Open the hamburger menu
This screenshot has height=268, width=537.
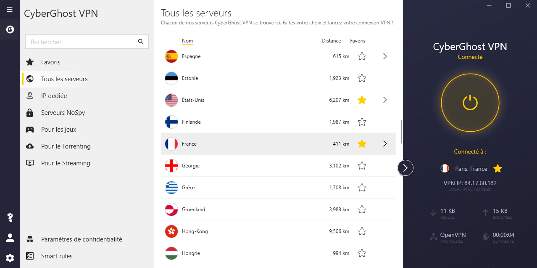coord(10,9)
